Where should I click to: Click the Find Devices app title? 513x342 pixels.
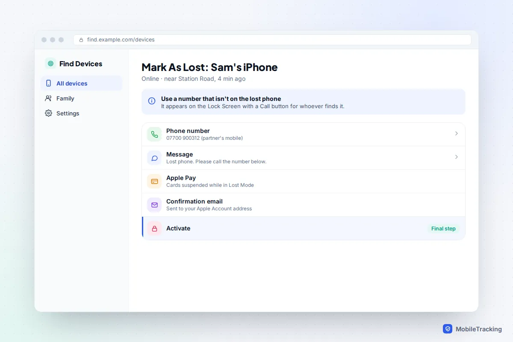[x=81, y=64]
